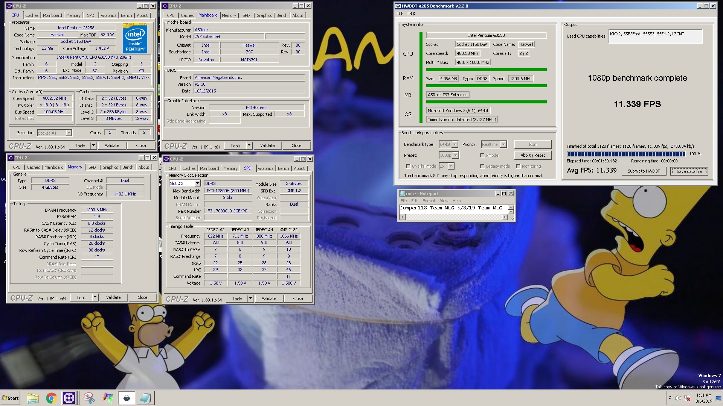Image resolution: width=723 pixels, height=406 pixels.
Task: Expand Tools arrow in CPU-Z CPU window
Action: click(93, 145)
